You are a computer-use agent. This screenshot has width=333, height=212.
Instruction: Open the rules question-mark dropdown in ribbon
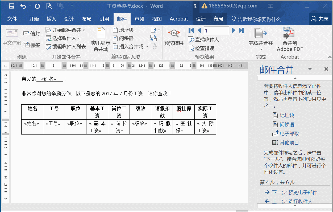155,30
